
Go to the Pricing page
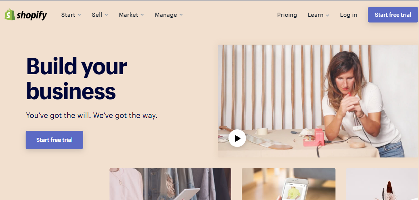pyautogui.click(x=287, y=15)
